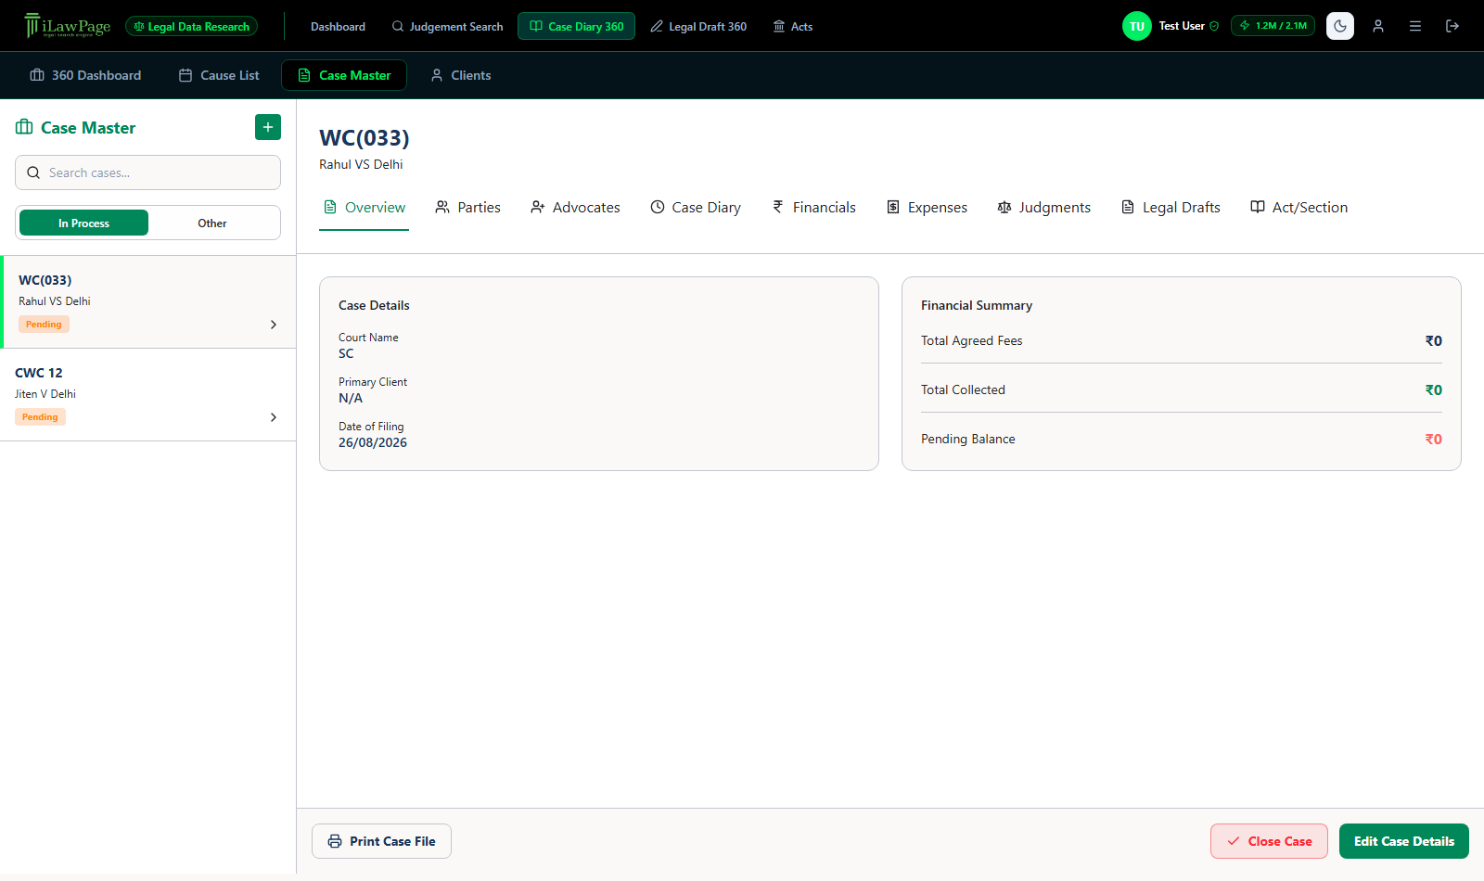Go to 360 Dashboard
The image size is (1484, 881).
pos(85,75)
